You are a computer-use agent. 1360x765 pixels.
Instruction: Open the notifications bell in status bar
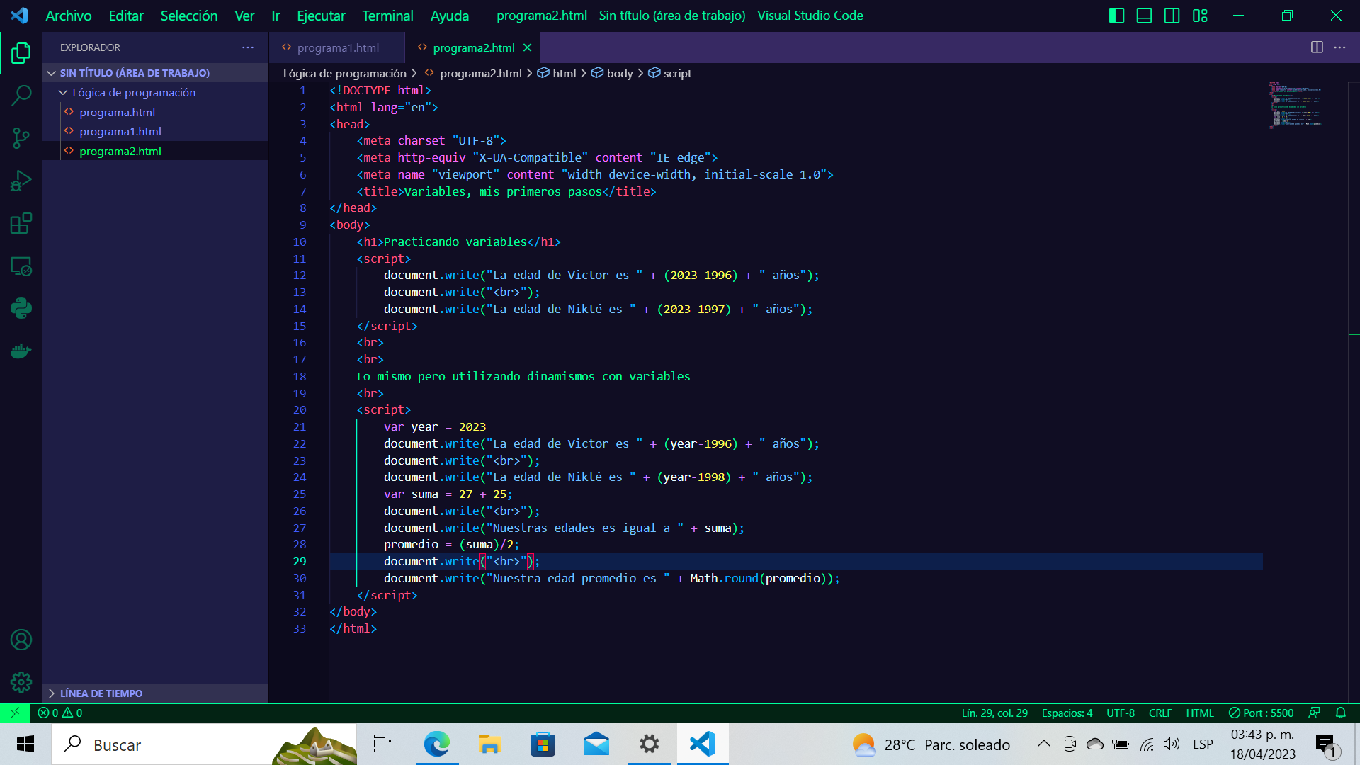pos(1341,713)
